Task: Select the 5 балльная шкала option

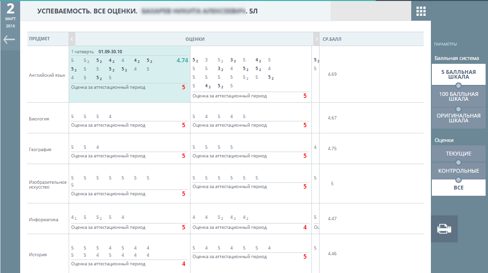Action: [x=458, y=74]
